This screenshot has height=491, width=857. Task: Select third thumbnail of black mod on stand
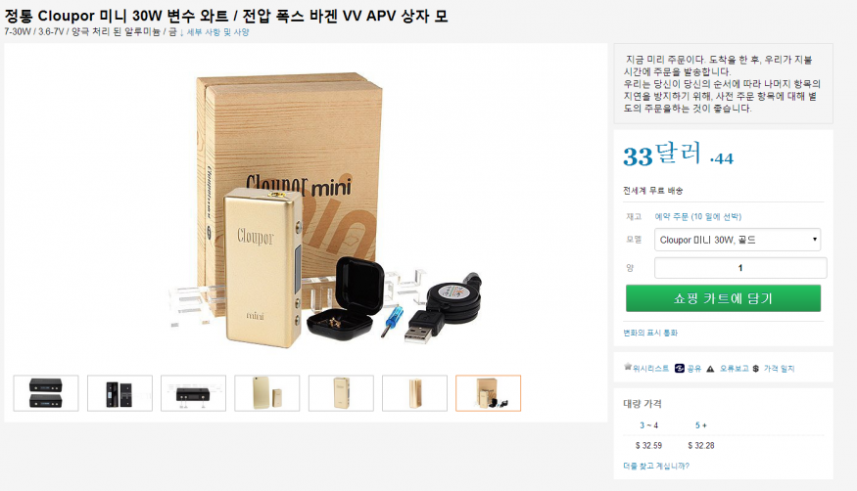[x=194, y=393]
